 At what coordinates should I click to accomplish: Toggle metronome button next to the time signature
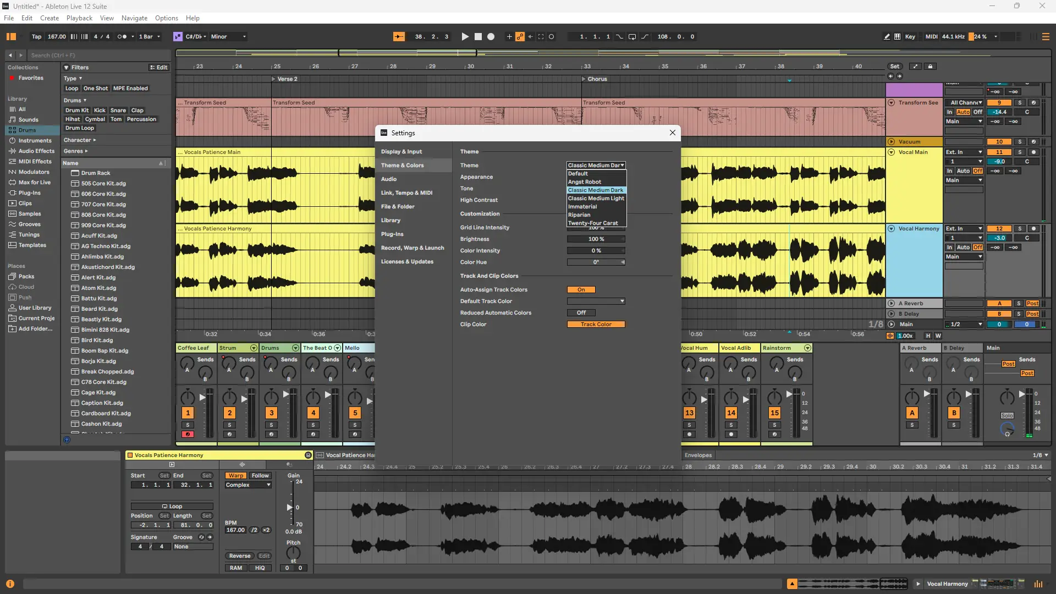(122, 37)
